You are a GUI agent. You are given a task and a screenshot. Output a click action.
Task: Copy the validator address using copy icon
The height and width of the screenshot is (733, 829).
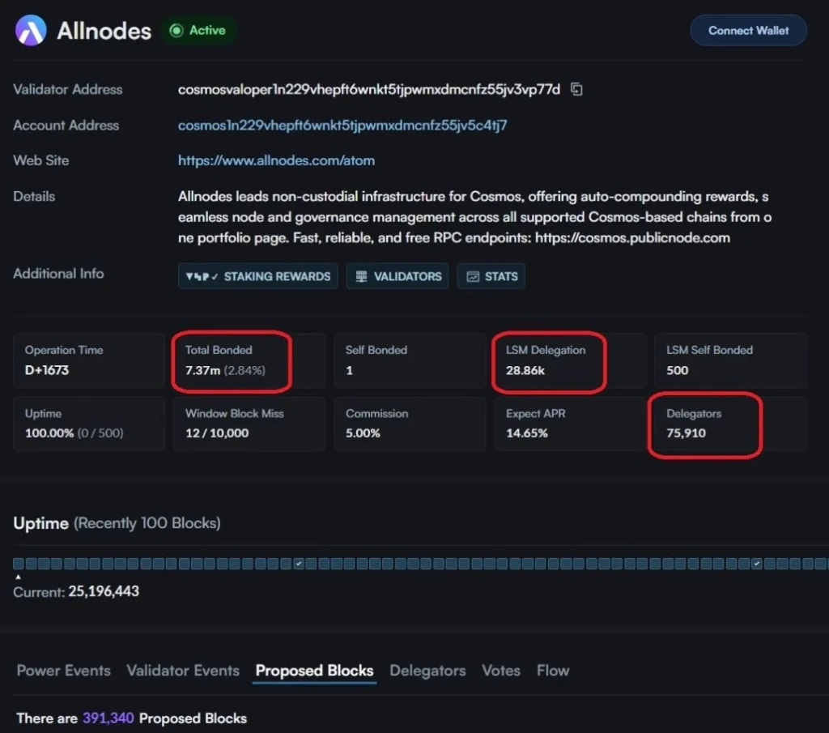coord(576,89)
